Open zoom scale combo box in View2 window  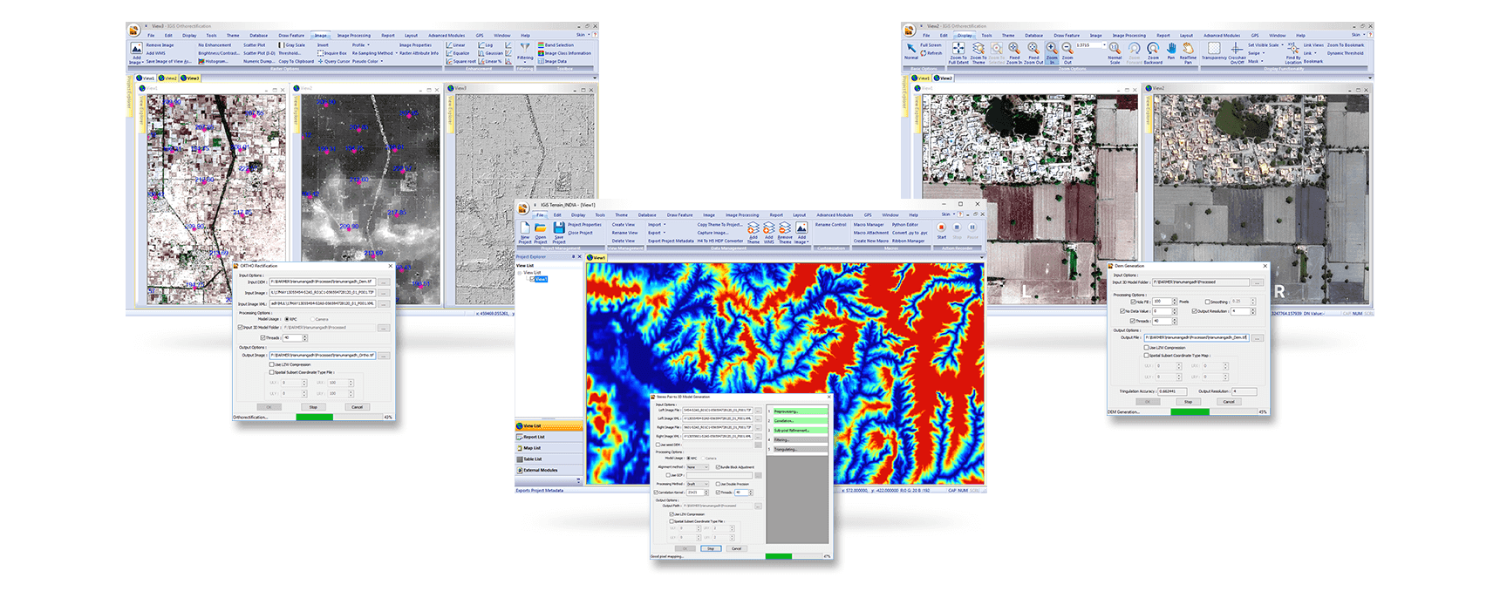[x=1091, y=45]
